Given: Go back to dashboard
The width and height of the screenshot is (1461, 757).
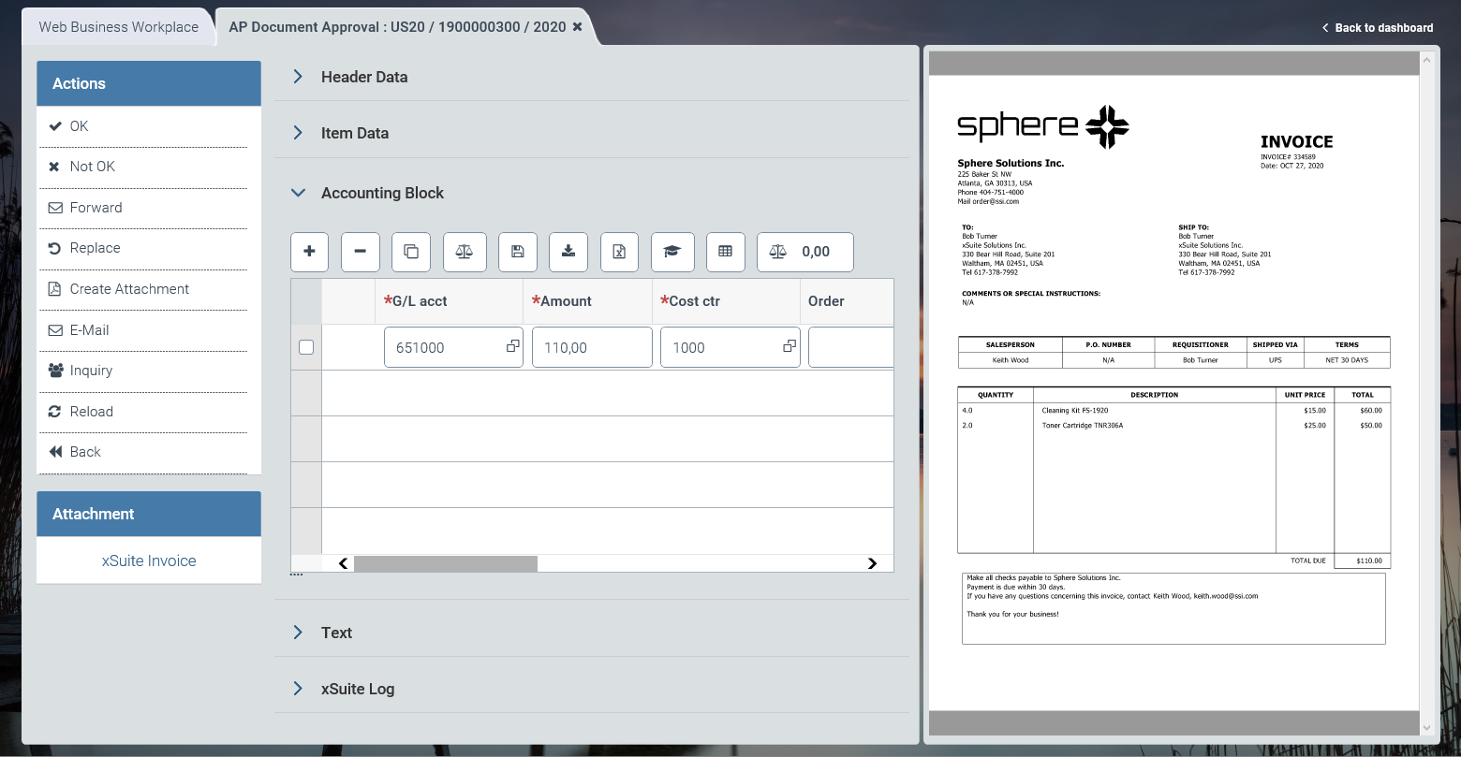Looking at the screenshot, I should pyautogui.click(x=1377, y=27).
